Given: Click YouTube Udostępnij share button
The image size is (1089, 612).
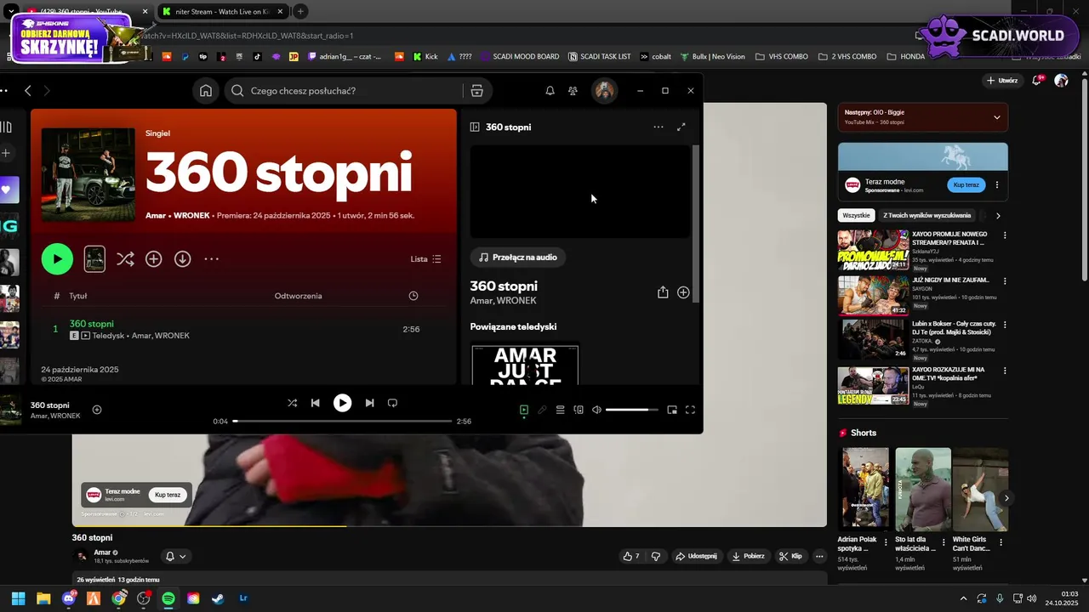Looking at the screenshot, I should [x=696, y=556].
